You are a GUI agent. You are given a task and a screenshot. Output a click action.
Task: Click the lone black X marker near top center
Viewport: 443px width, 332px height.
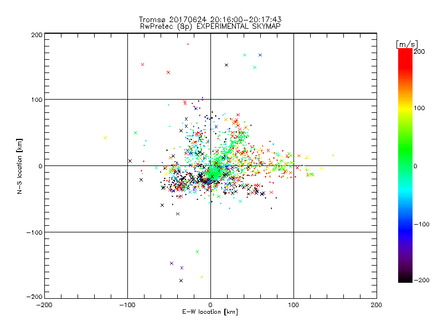pyautogui.click(x=226, y=65)
